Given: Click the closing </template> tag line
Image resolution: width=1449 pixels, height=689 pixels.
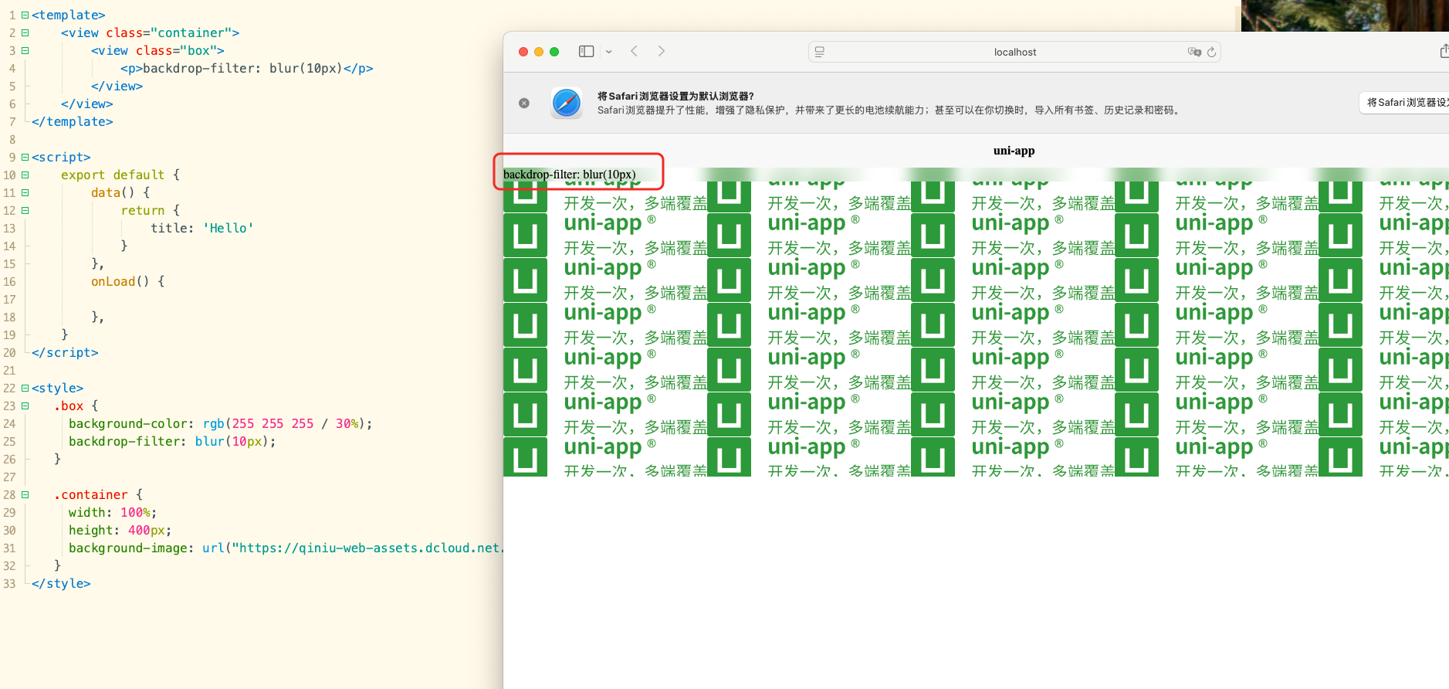Looking at the screenshot, I should tap(73, 122).
